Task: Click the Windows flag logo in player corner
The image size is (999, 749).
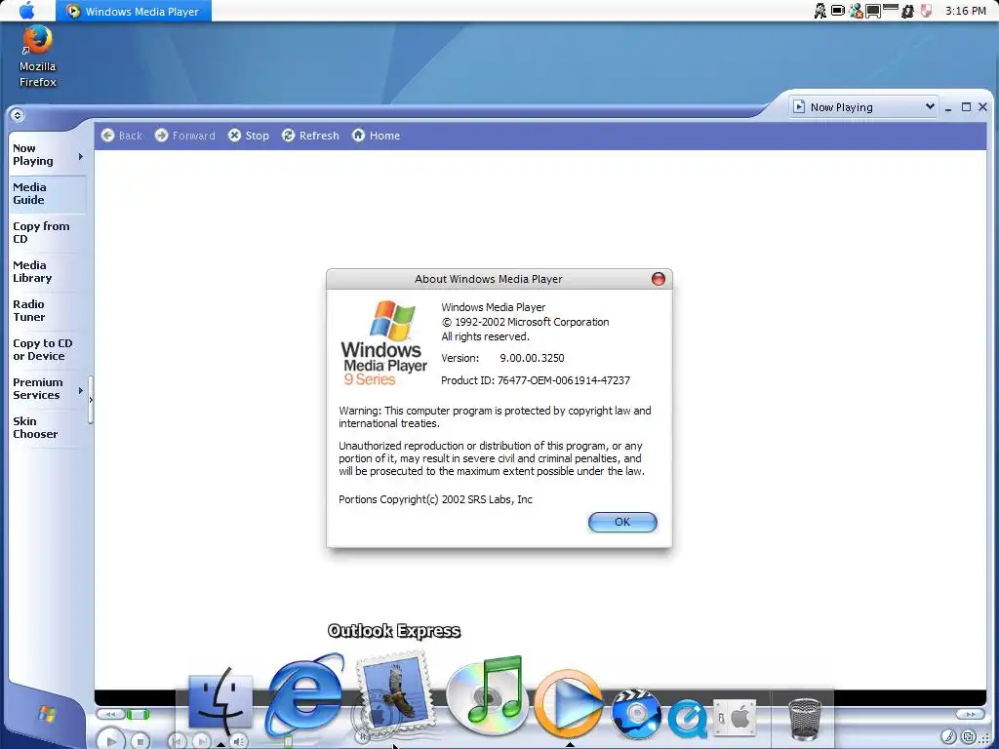Action: point(46,713)
